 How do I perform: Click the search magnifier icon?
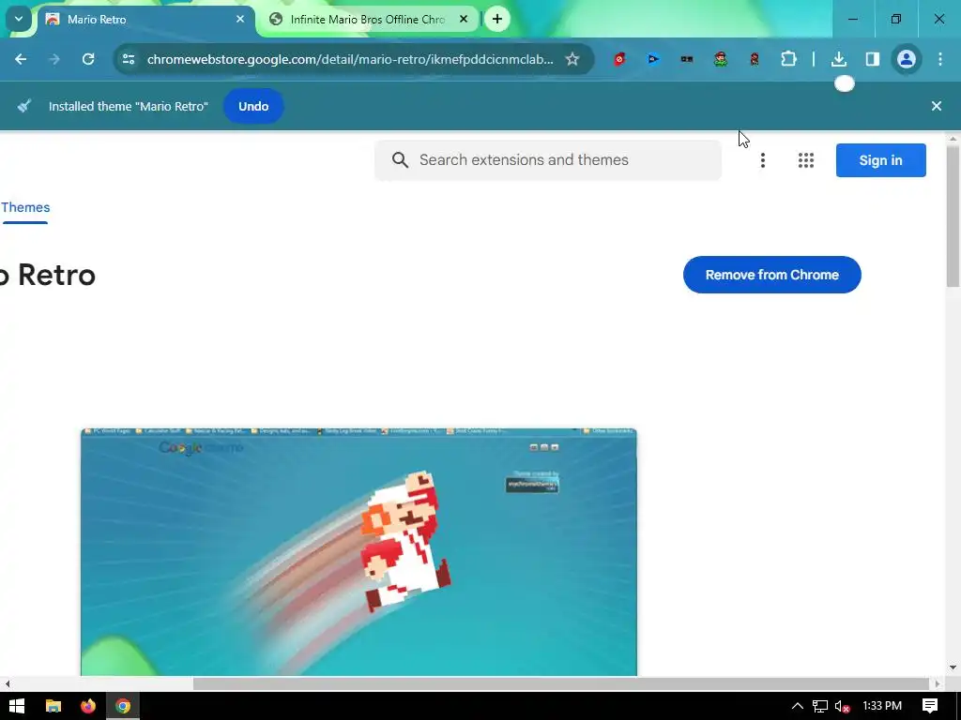[400, 159]
